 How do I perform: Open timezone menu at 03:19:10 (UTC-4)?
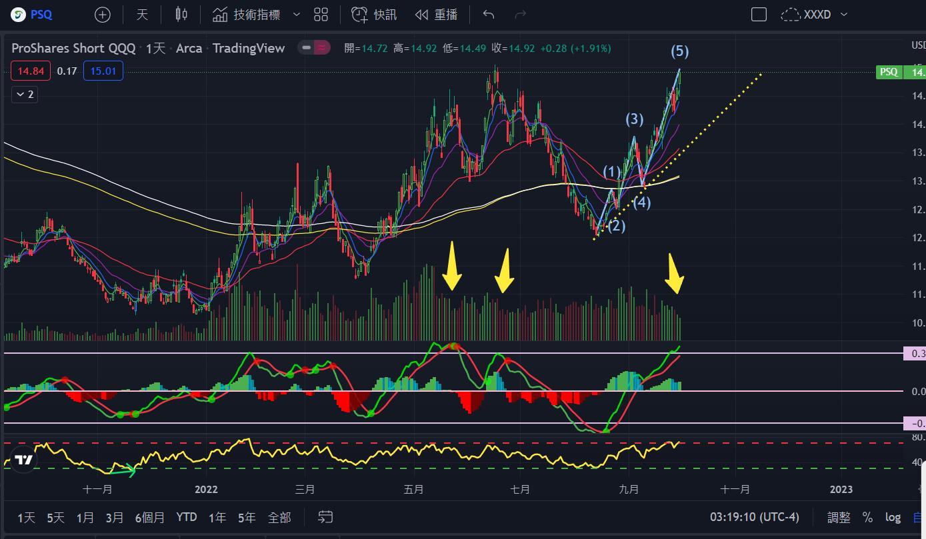pyautogui.click(x=754, y=517)
